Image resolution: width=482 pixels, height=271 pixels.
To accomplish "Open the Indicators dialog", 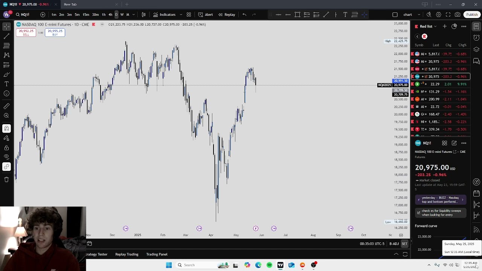I will [x=164, y=15].
